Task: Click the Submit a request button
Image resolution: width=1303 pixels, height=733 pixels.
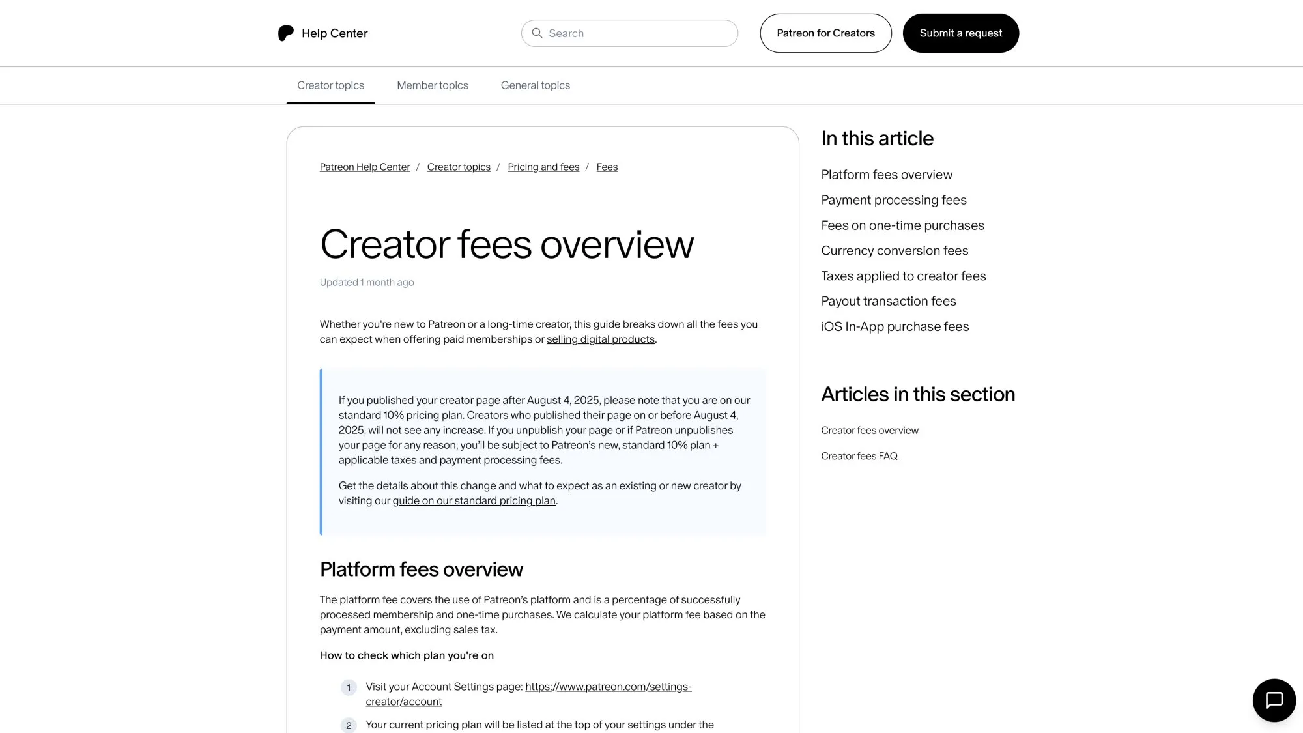Action: coord(960,33)
